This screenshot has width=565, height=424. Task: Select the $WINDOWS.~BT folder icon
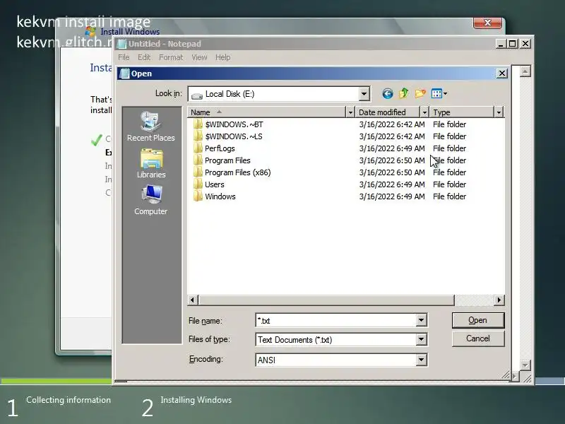198,124
